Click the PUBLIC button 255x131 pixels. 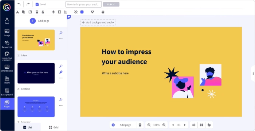(x=111, y=4)
